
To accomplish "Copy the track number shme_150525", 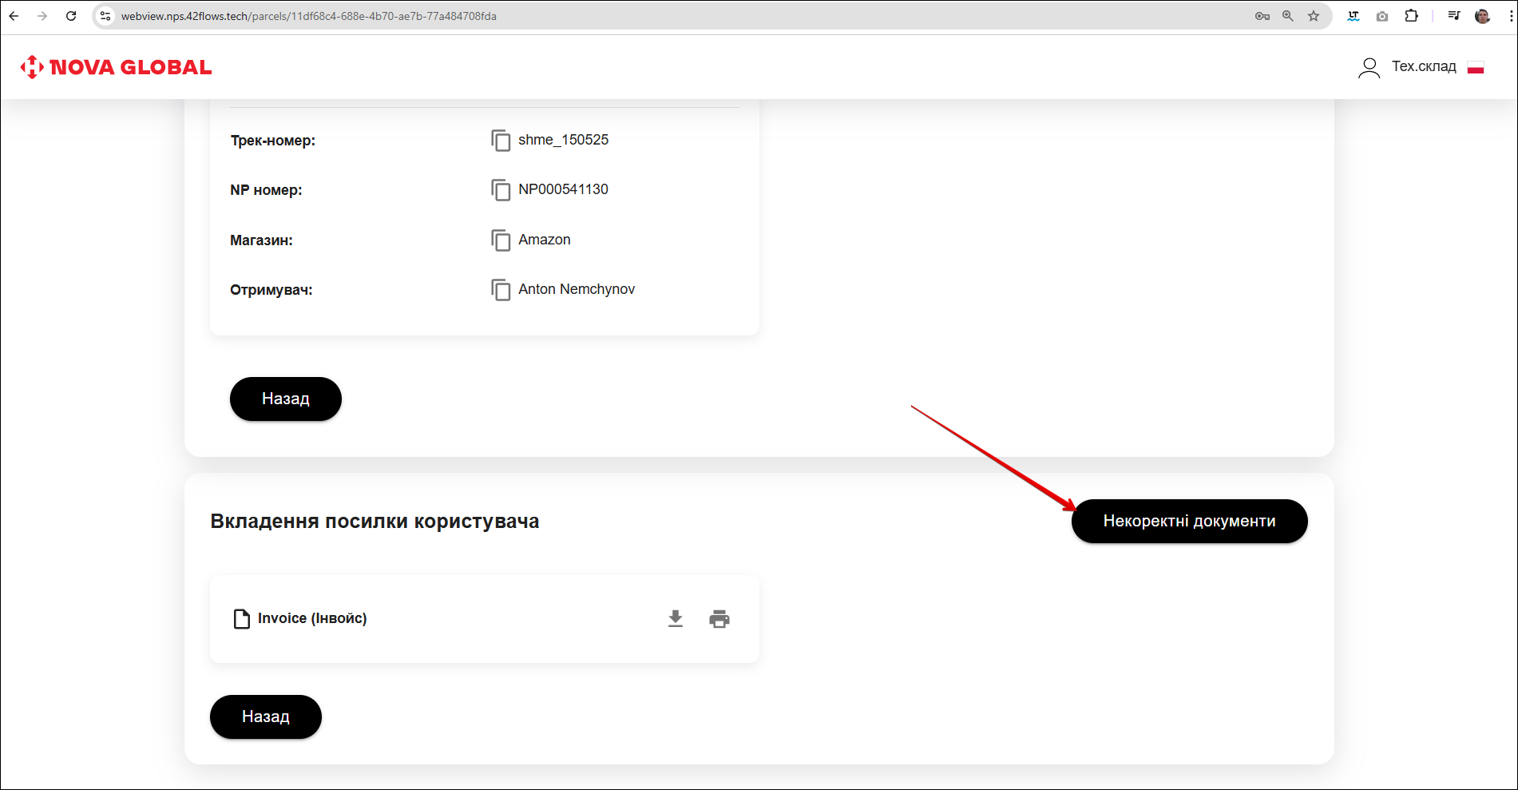I will pos(501,141).
